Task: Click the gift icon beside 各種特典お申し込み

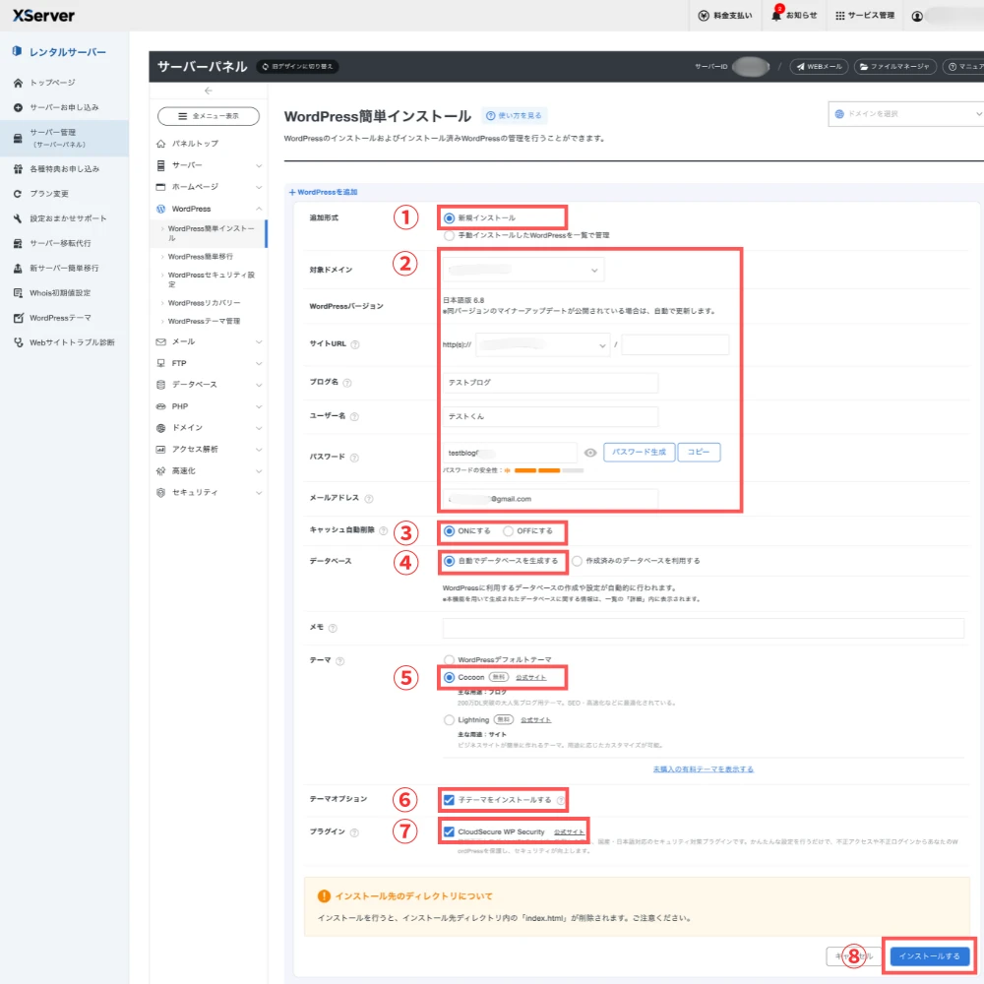Action: tap(18, 169)
